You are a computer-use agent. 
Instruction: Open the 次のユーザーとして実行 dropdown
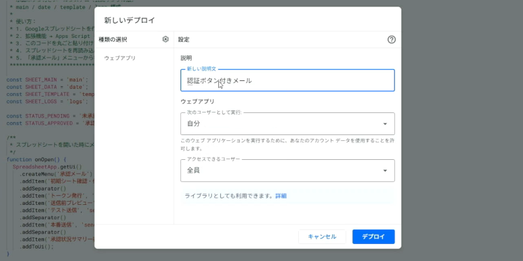[x=288, y=123]
